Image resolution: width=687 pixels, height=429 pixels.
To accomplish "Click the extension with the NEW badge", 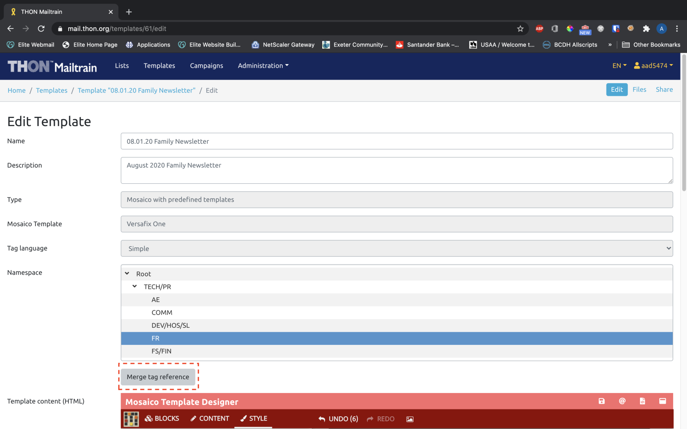I will (x=585, y=30).
